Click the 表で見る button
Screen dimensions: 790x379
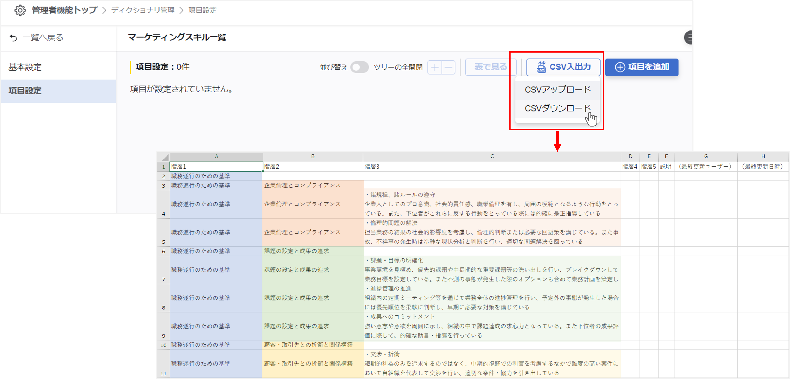490,67
